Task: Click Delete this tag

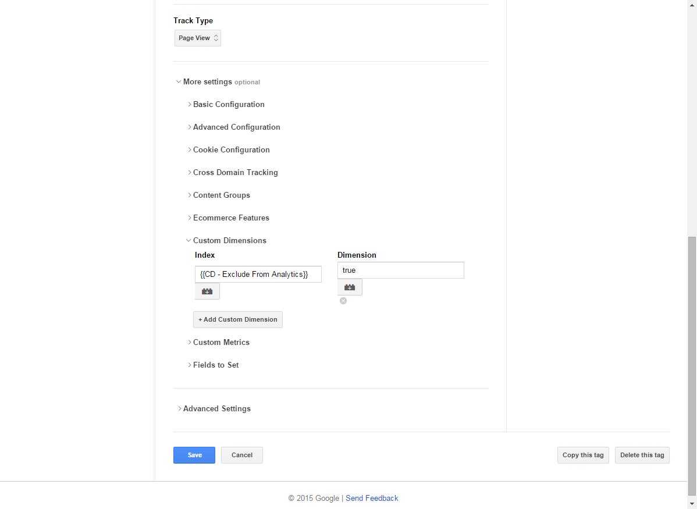Action: pos(642,455)
